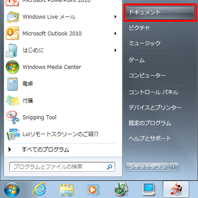Viewport: 198px width, 198px height.
Task: Open the compass help icon on the taskbar
Action: 121,190
